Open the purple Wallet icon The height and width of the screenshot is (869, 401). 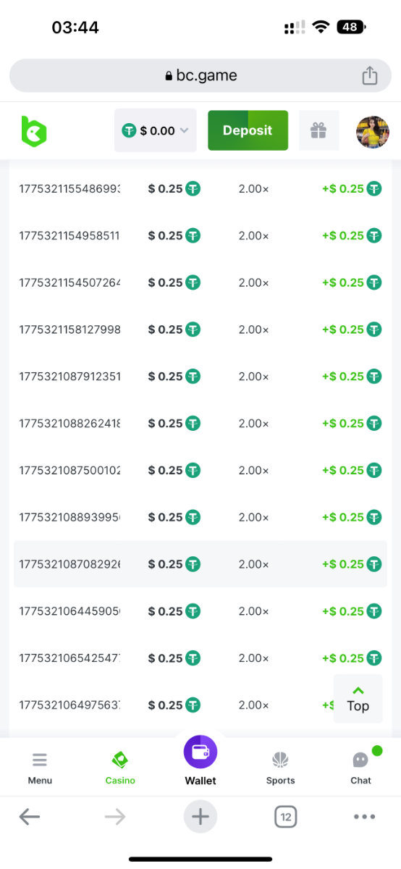tap(200, 752)
